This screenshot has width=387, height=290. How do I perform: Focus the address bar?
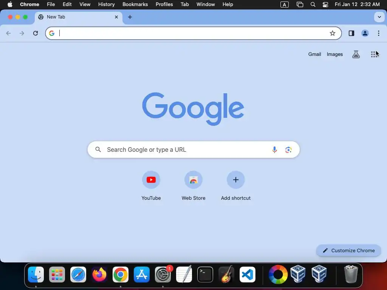193,33
